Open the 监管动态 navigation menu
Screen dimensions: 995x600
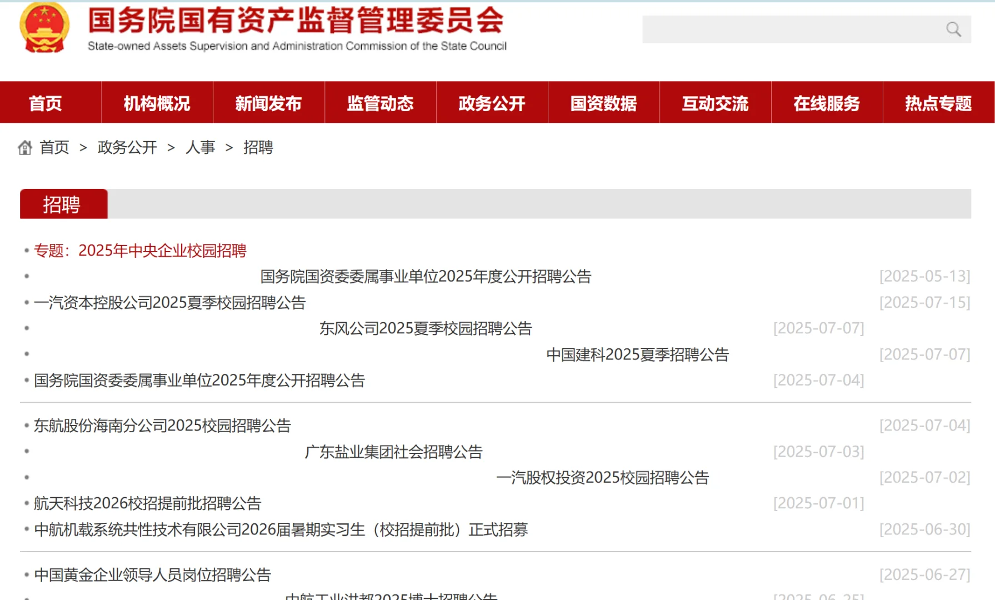point(381,103)
